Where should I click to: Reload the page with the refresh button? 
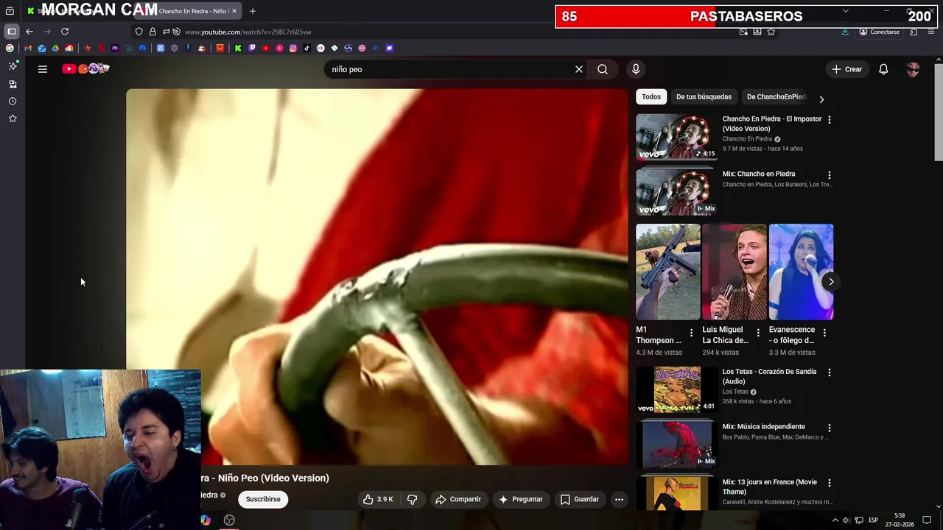pos(65,32)
